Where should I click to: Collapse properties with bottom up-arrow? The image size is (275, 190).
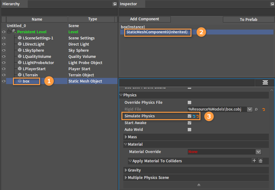199,185
